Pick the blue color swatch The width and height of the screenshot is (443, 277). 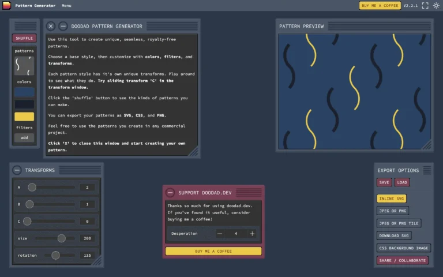[24, 92]
